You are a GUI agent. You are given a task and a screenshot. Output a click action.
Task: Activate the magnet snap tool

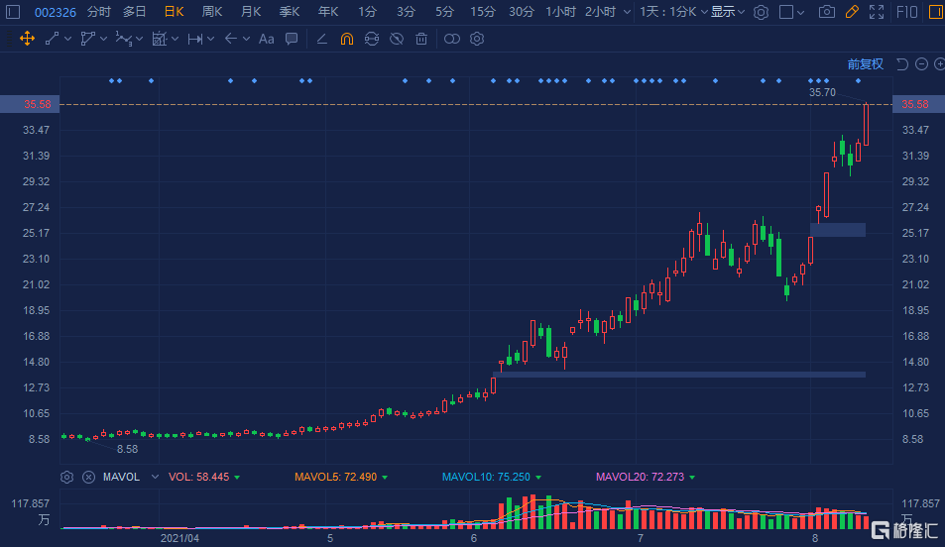(x=346, y=40)
